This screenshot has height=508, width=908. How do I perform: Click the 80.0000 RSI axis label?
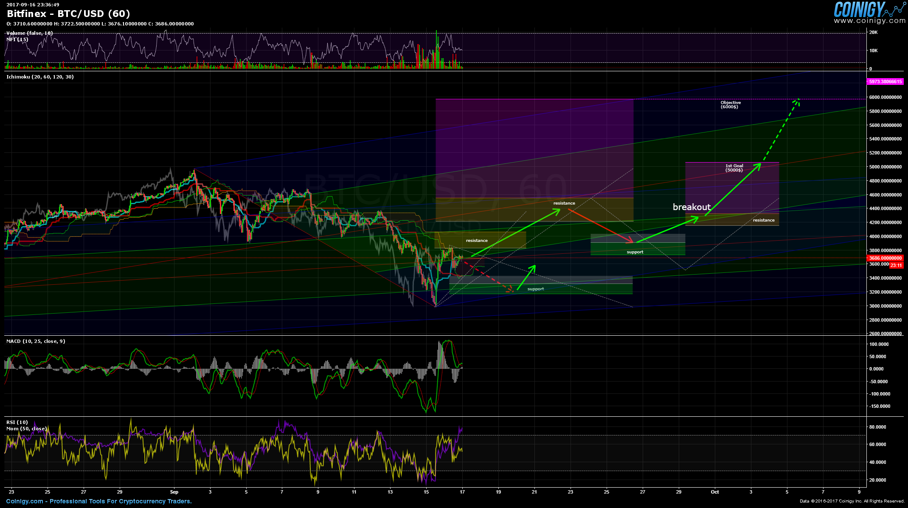pos(877,427)
